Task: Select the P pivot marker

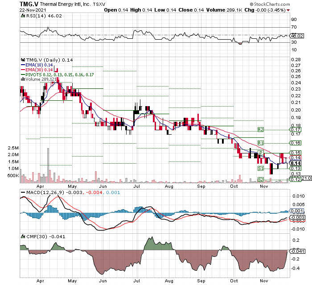Action: point(261,153)
